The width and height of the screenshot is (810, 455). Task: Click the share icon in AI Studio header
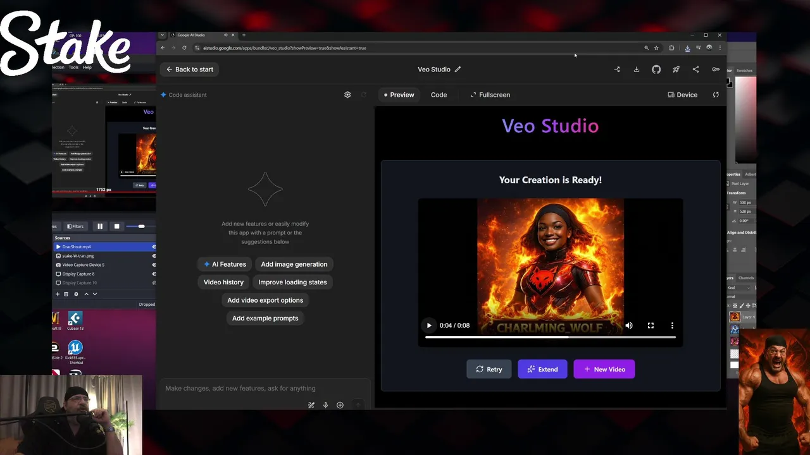[x=695, y=70]
